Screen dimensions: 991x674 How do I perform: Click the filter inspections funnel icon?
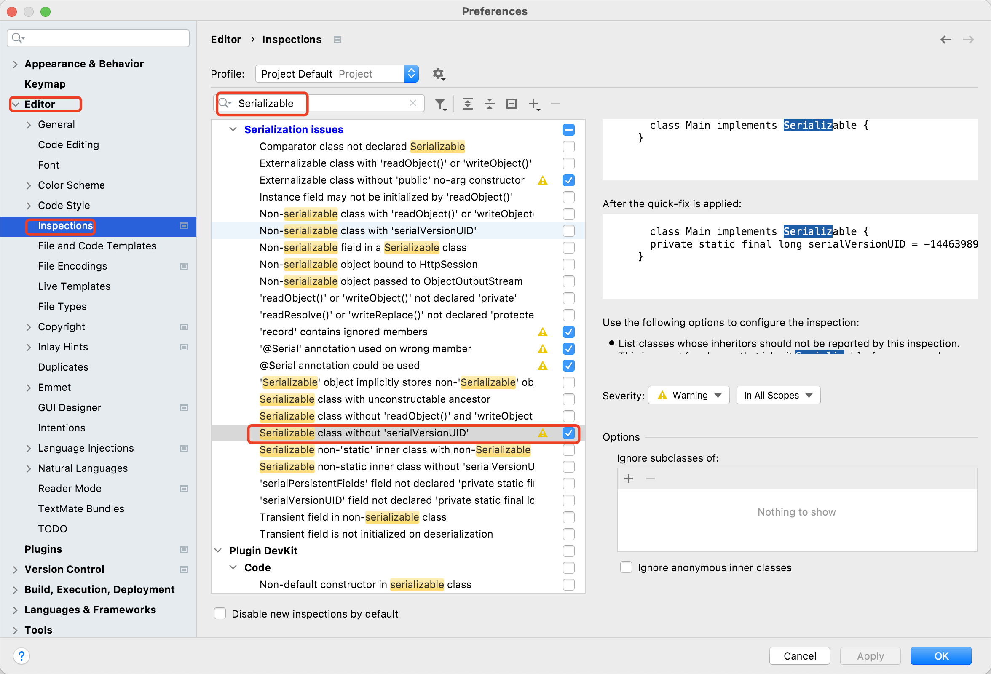(x=440, y=104)
